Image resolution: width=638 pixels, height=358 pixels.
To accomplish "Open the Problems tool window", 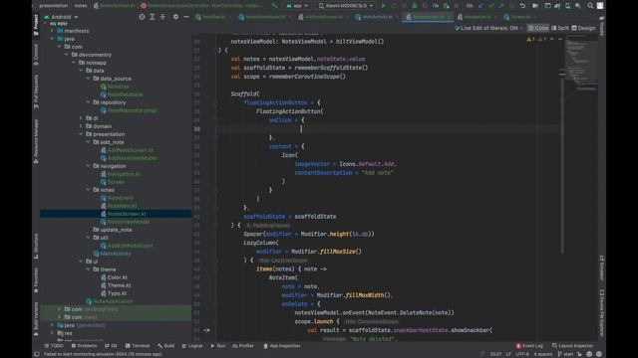I will tap(84, 346).
